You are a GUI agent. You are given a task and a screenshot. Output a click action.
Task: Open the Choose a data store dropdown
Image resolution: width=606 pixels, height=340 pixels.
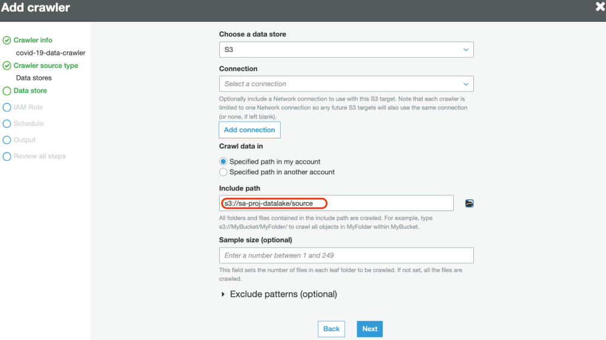click(x=346, y=50)
